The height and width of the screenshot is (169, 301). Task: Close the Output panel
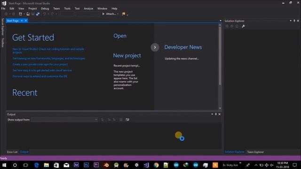click(220, 114)
